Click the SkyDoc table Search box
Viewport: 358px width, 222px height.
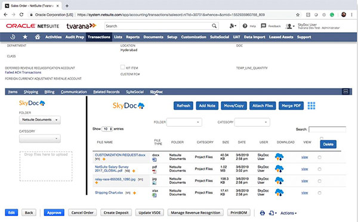(x=327, y=129)
